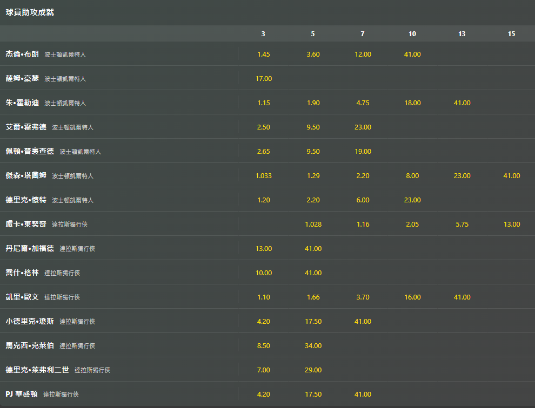Select 薩姆•豪瑟 odds 17.00

263,78
